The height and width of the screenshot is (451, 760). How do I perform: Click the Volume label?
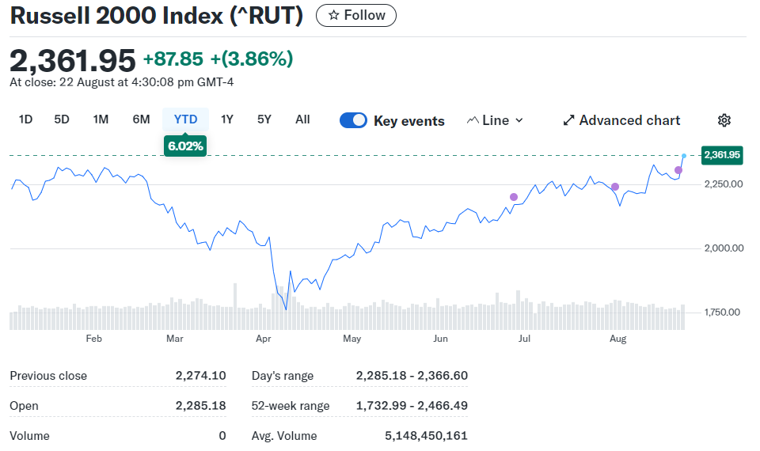tap(29, 435)
